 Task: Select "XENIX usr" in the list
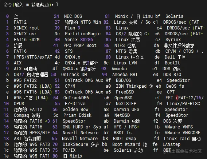[25, 34]
